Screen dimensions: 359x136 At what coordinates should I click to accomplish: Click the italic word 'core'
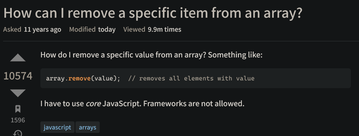[x=93, y=104]
